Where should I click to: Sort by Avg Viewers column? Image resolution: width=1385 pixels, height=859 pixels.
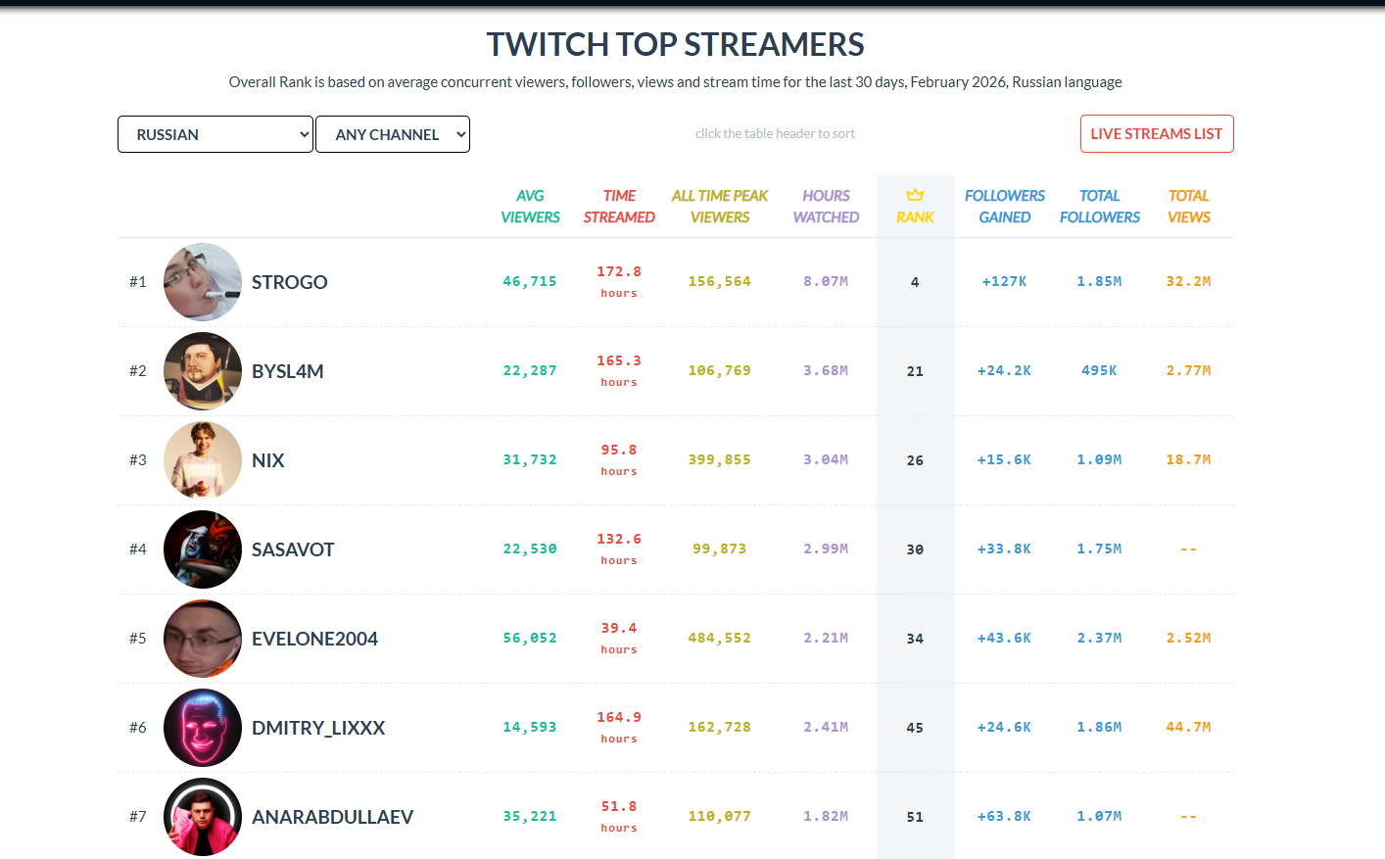coord(530,207)
